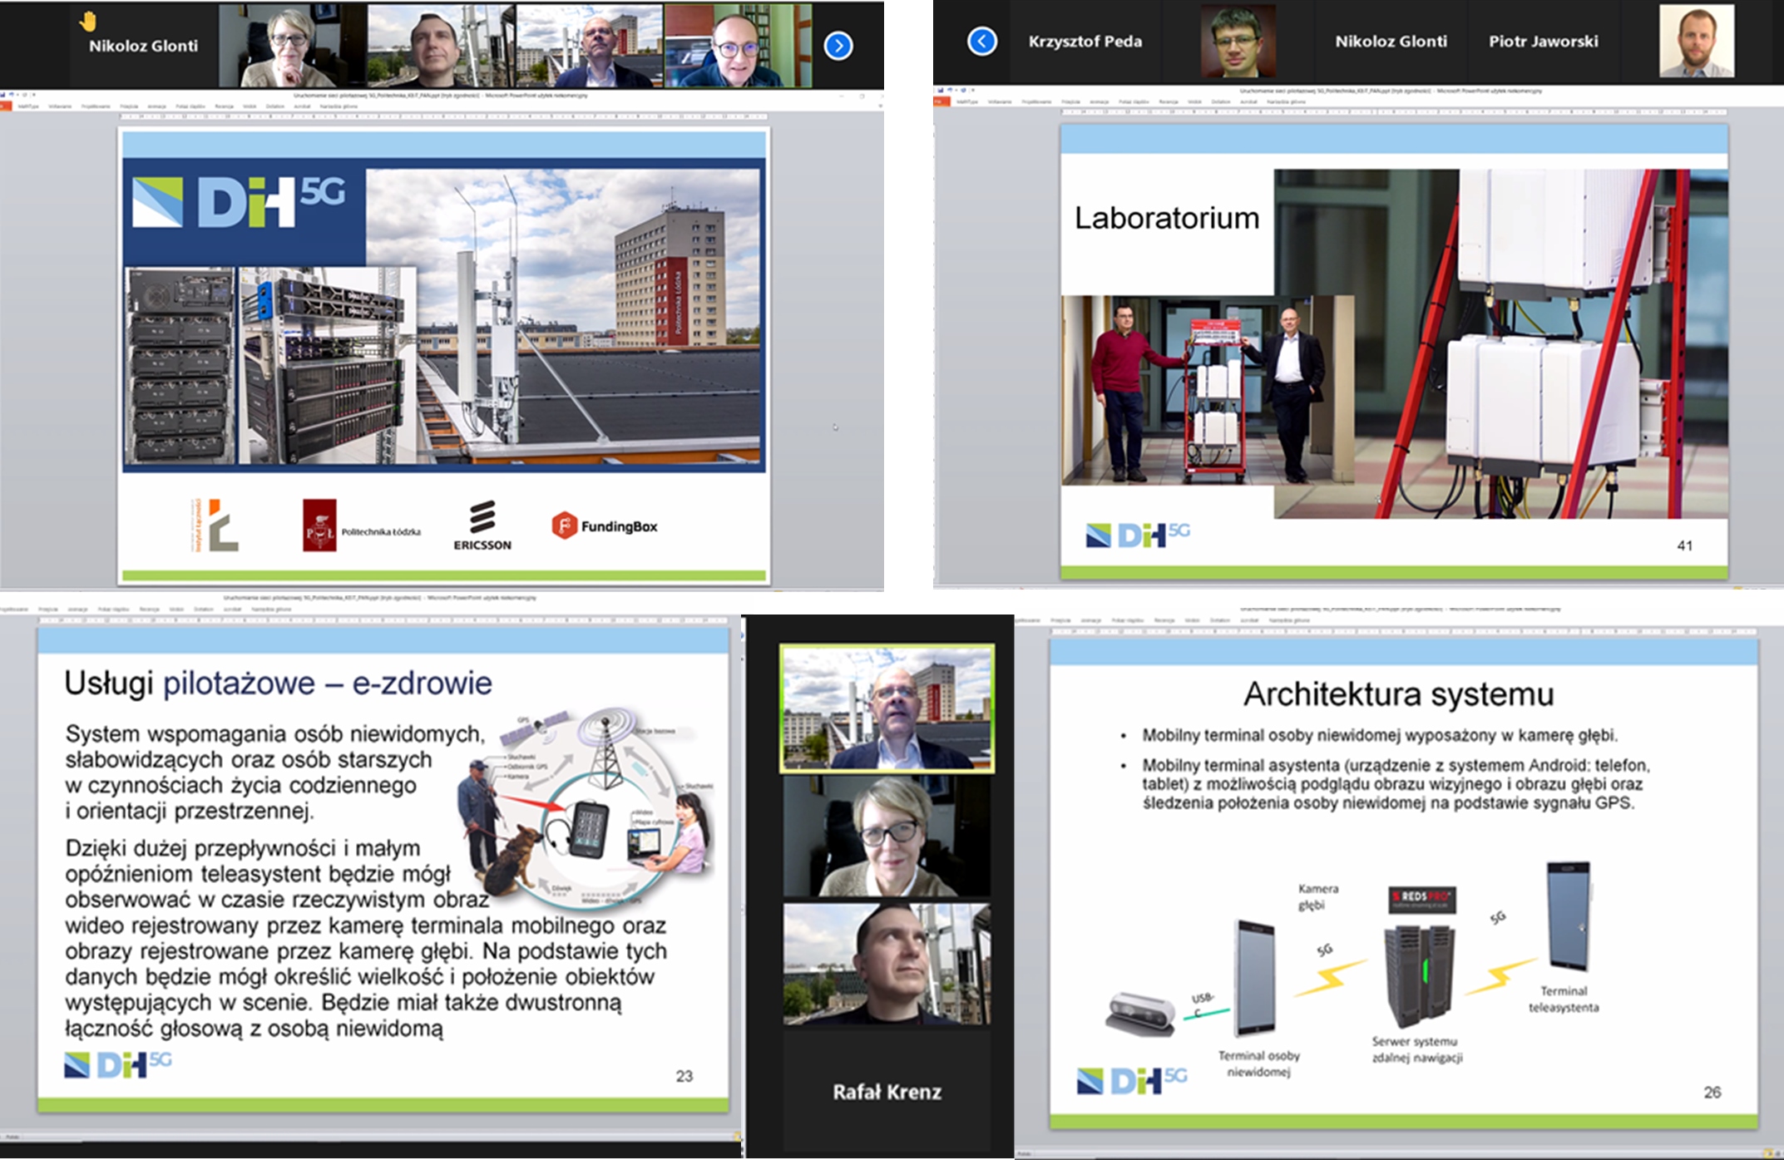1784x1160 pixels.
Task: Click the highlighted active speaker video with yellow border
Action: (x=887, y=708)
